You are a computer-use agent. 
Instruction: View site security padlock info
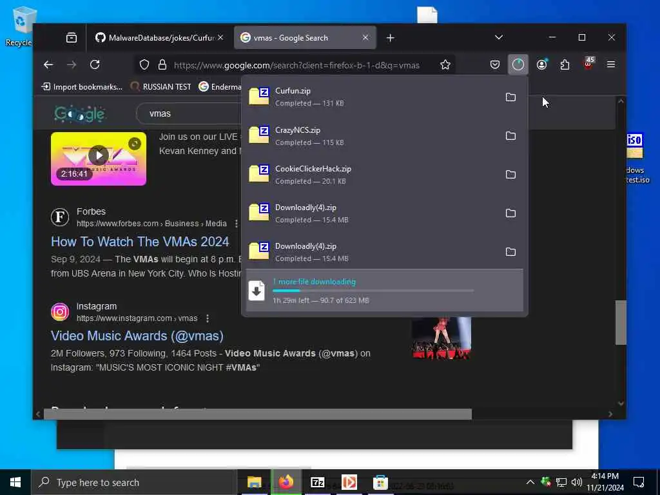point(162,65)
